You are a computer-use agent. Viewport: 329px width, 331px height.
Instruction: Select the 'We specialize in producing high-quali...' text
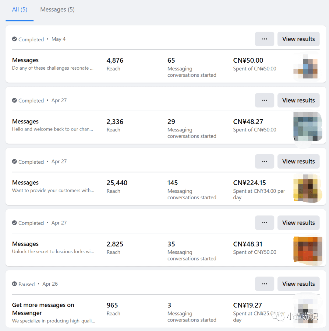click(54, 321)
